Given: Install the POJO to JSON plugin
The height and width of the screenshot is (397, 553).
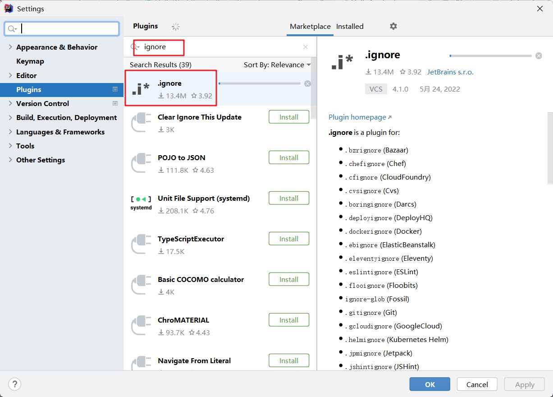Looking at the screenshot, I should [x=289, y=157].
